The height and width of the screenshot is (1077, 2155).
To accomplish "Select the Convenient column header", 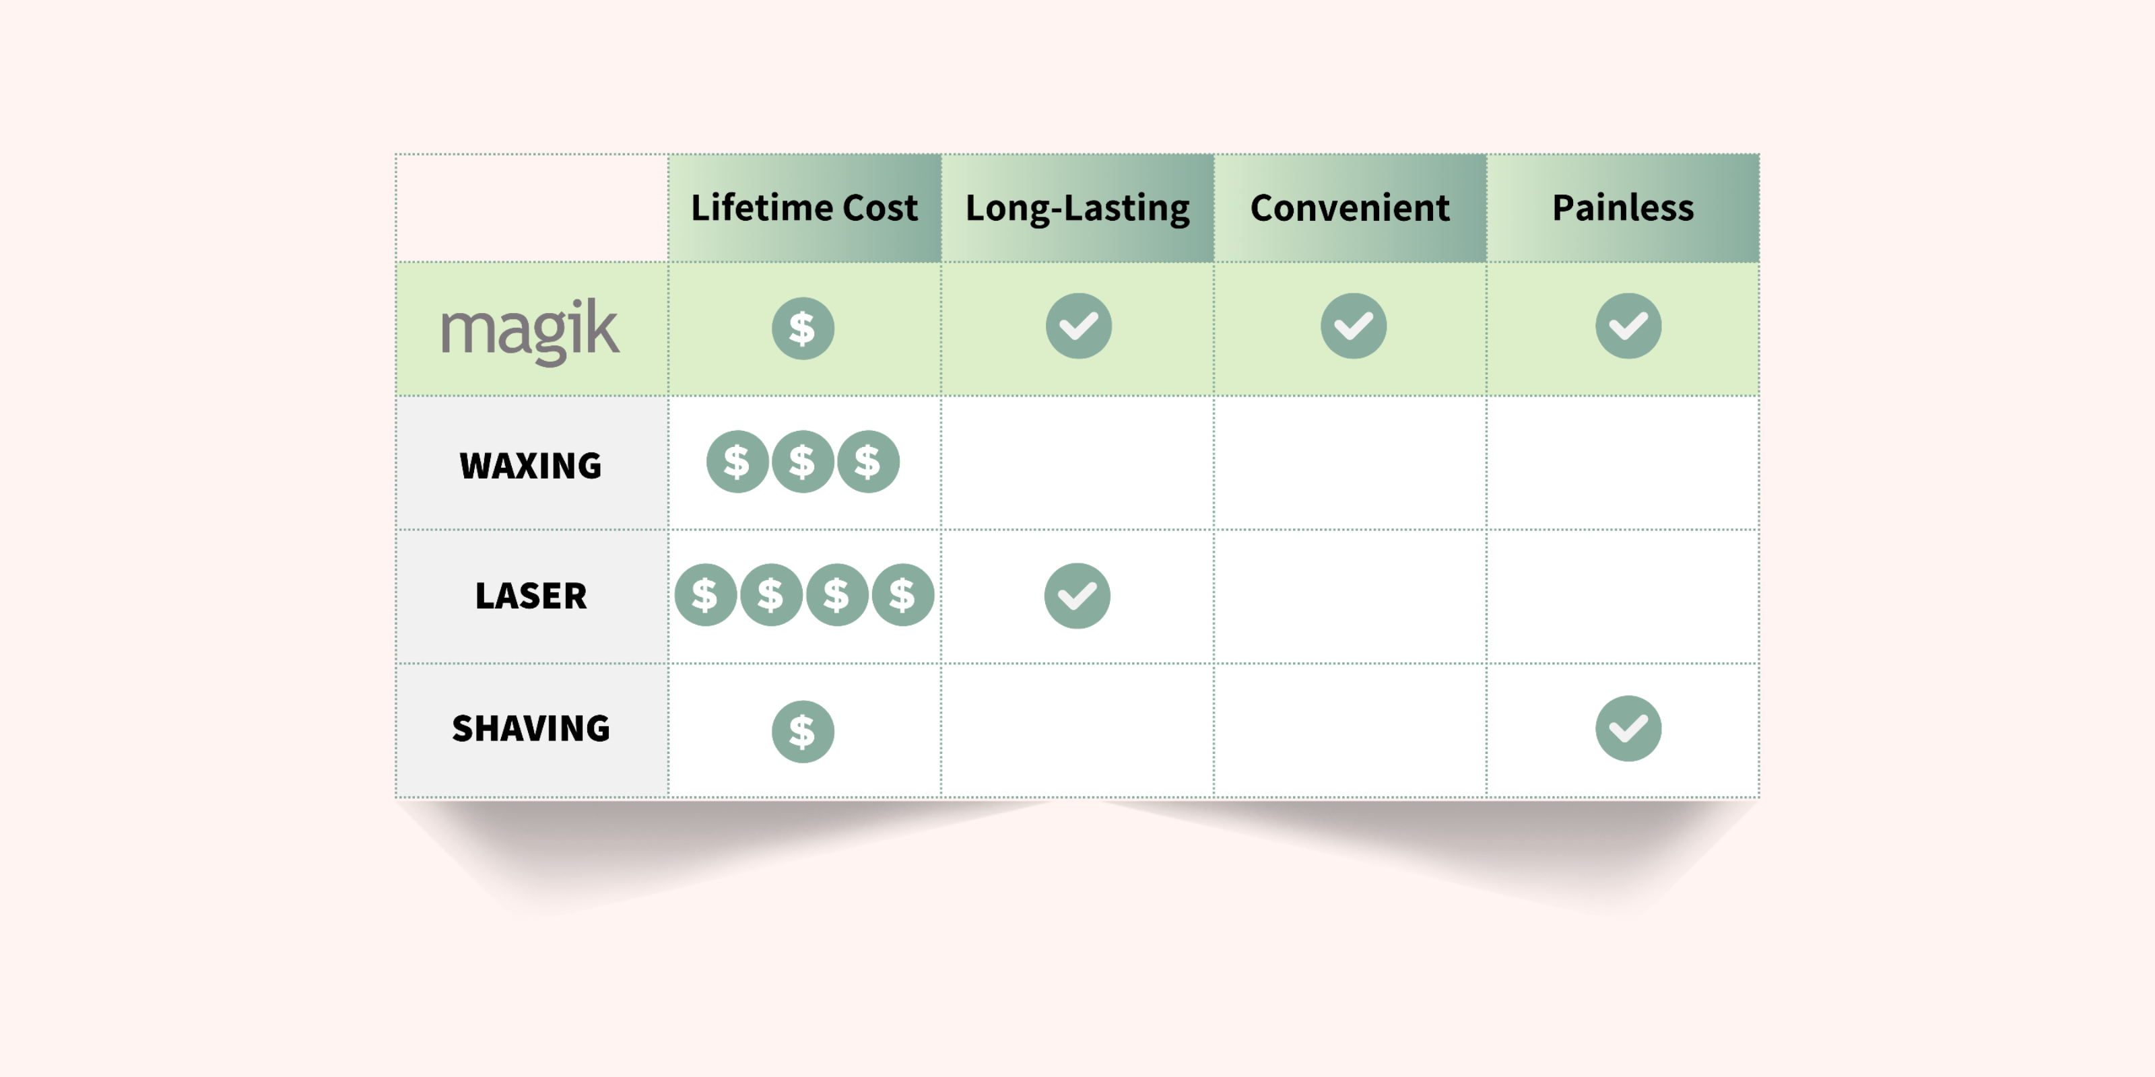I will pos(1350,207).
